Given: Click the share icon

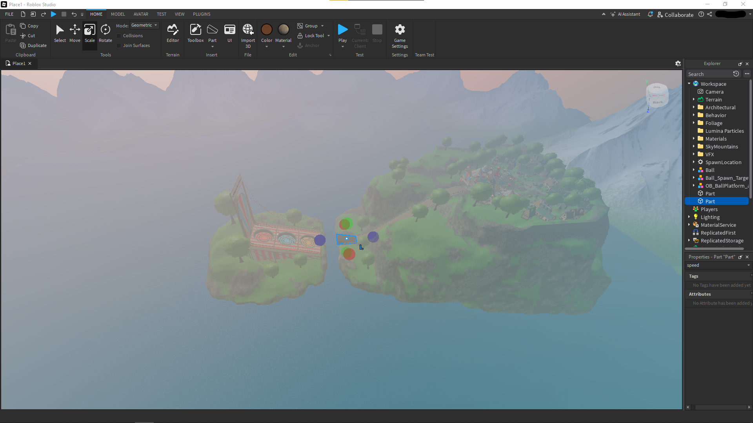Looking at the screenshot, I should point(709,14).
